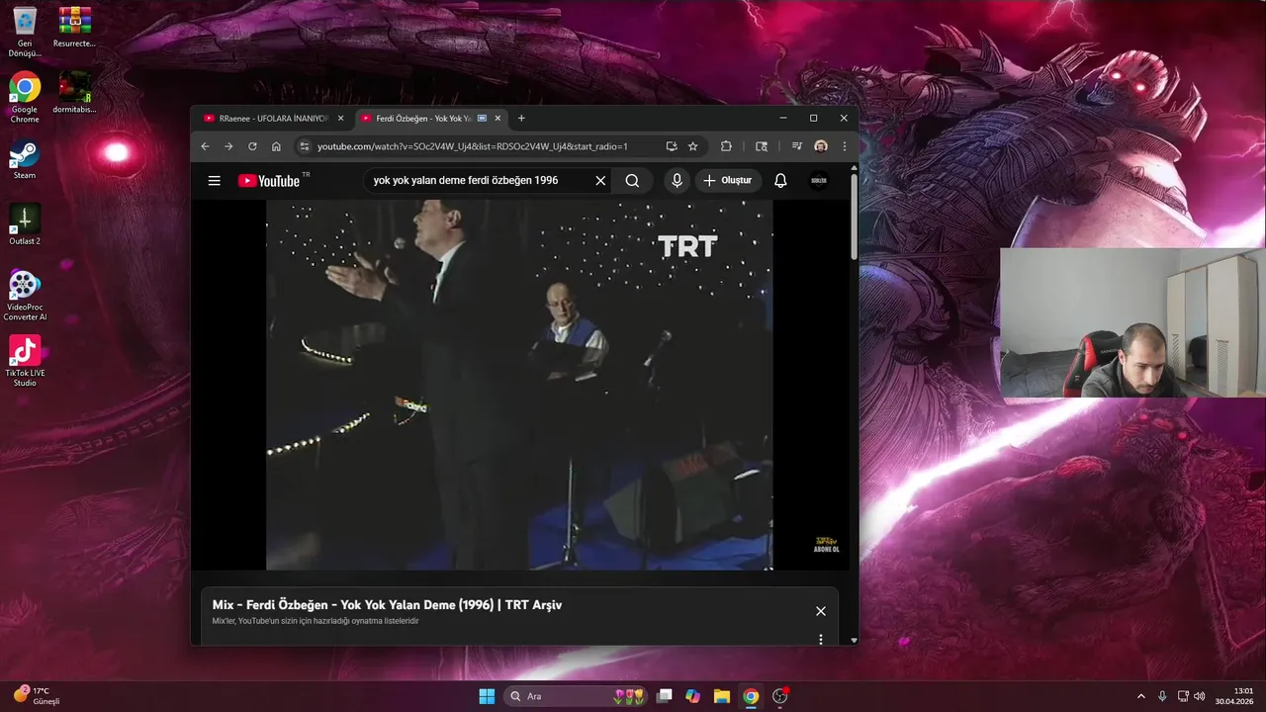Show hidden system tray icons chevron

[x=1140, y=696]
